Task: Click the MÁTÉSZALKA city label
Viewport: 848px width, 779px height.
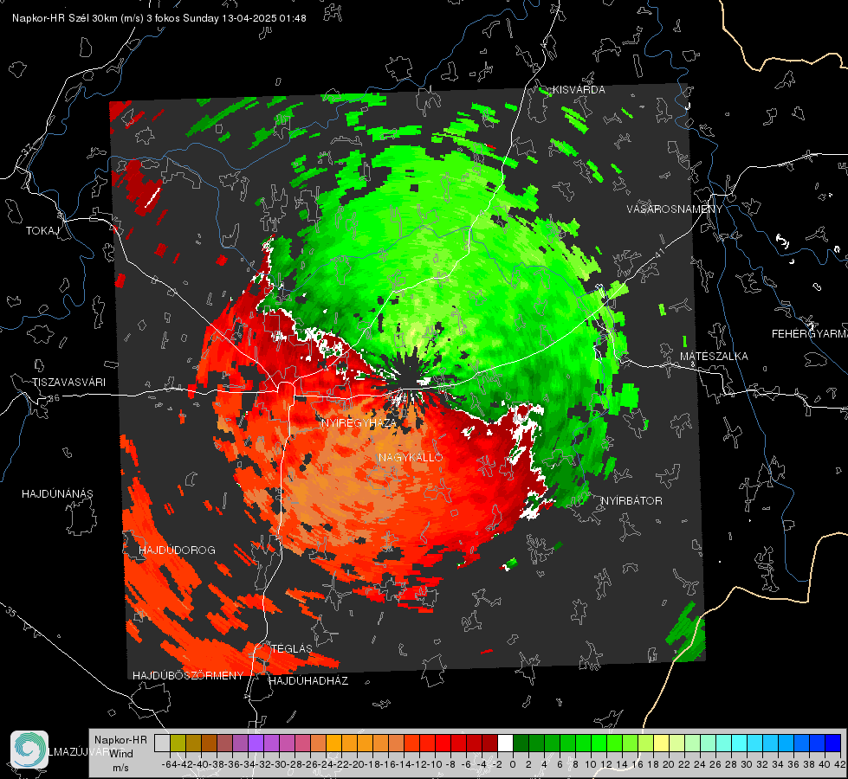Action: (x=714, y=357)
